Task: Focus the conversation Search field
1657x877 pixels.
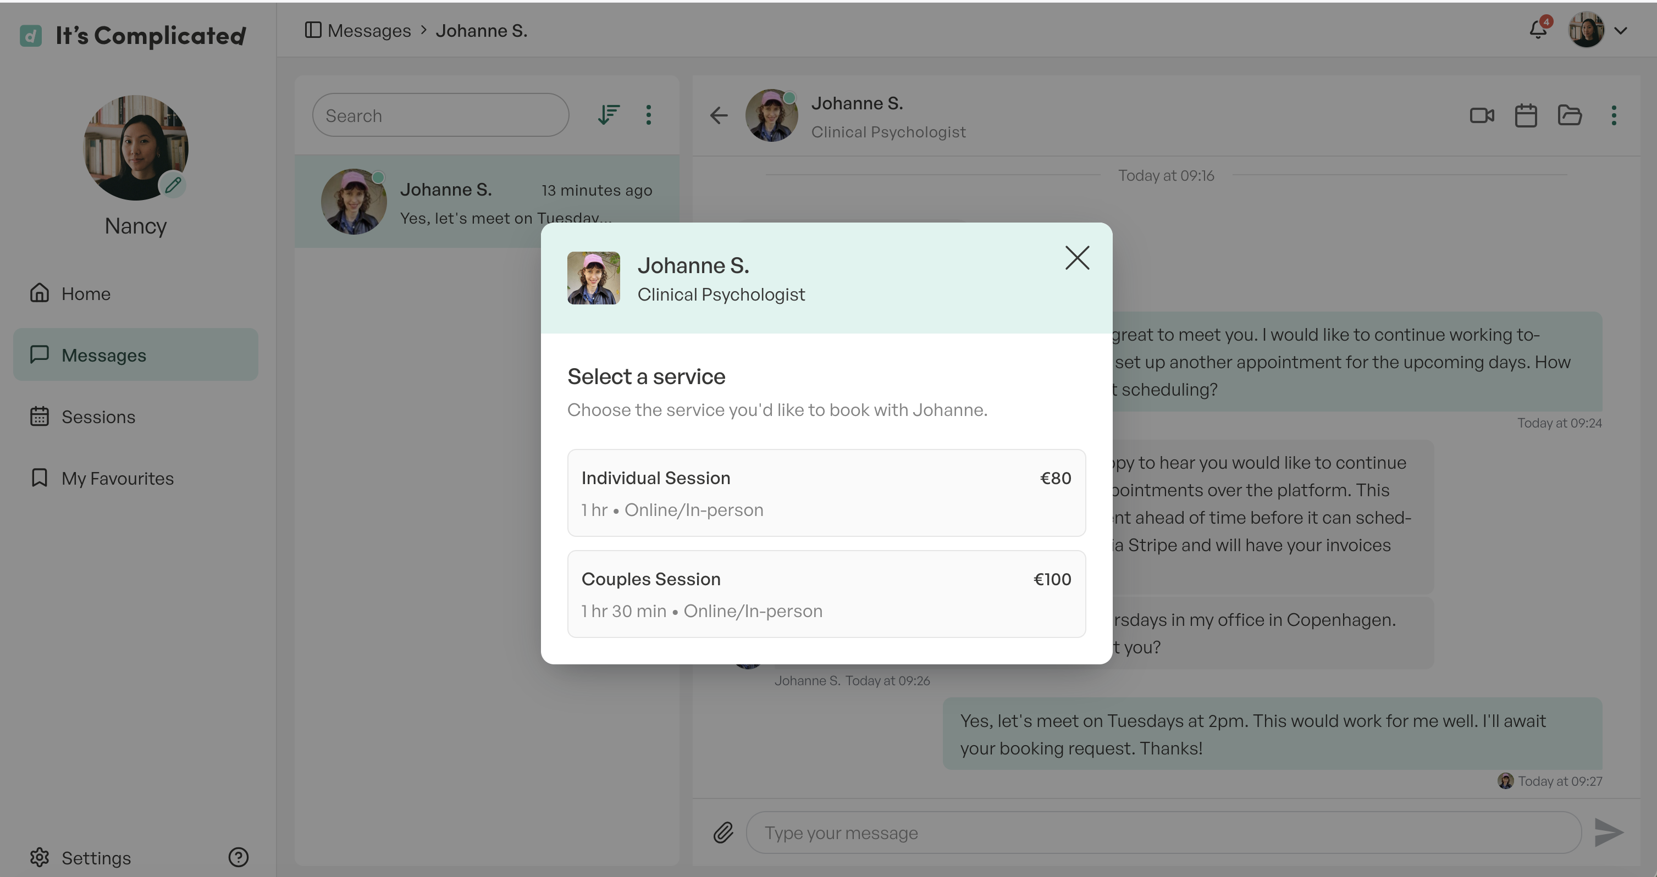Action: [440, 115]
